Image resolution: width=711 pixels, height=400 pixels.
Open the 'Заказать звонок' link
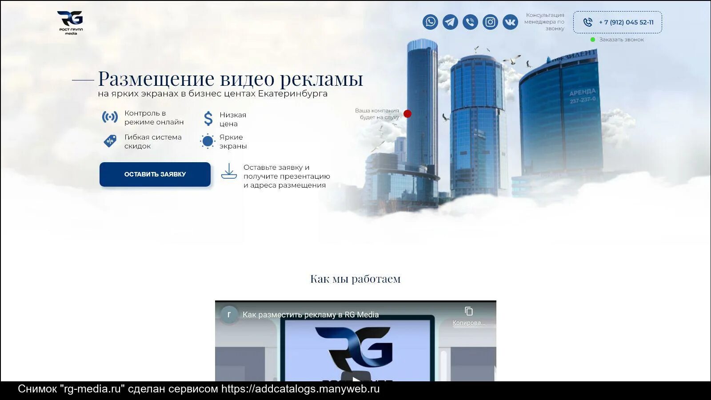[x=621, y=39]
